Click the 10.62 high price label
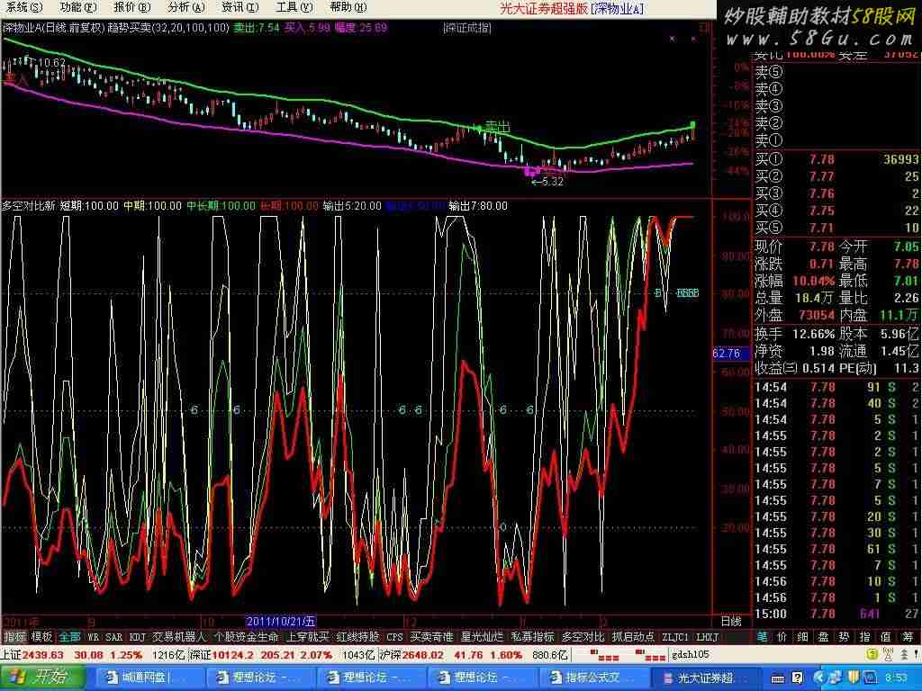Screen dimensions: 922x691 click(x=51, y=62)
